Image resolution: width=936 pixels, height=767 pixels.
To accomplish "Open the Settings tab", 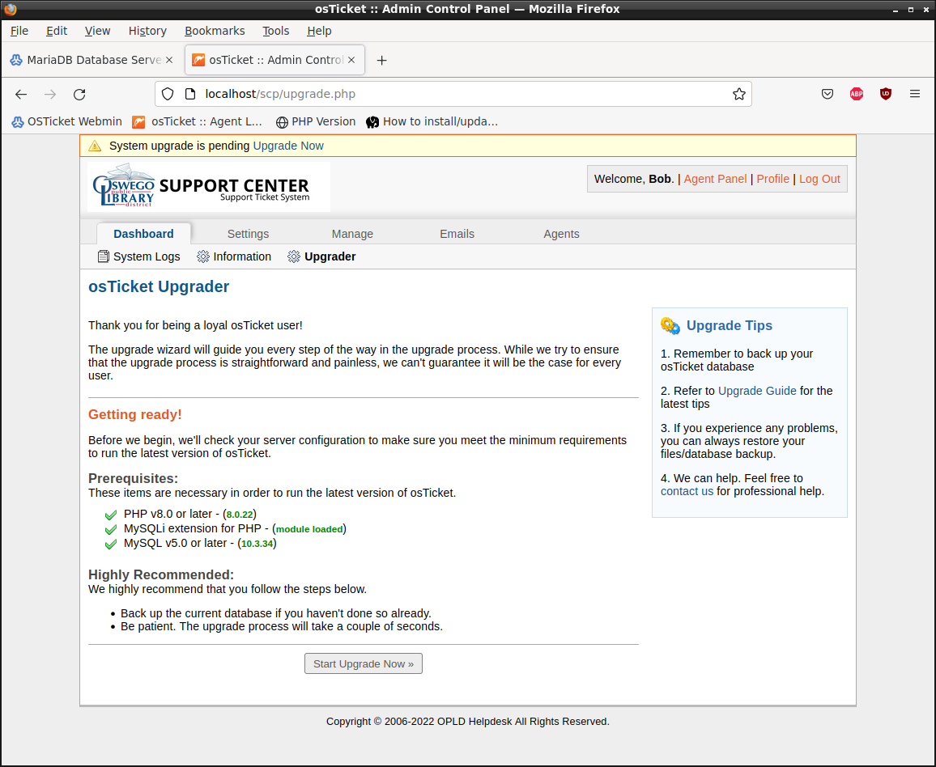I will 249,234.
